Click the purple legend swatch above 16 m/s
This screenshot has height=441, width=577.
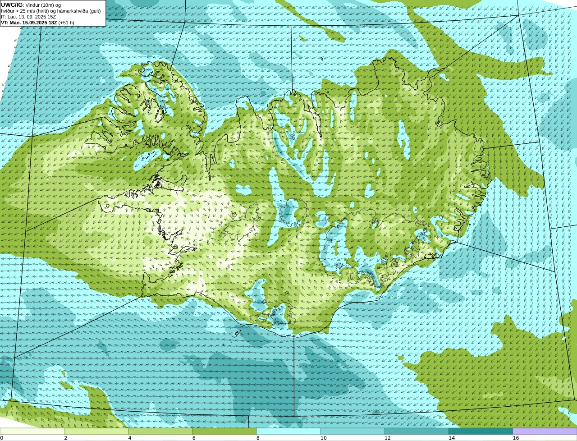coord(545,431)
